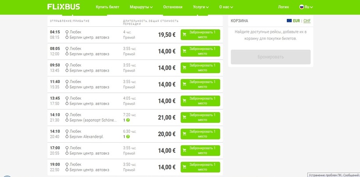360x177 pixels.
Task: Expand the Маршруты dropdown menu
Action: (141, 7)
